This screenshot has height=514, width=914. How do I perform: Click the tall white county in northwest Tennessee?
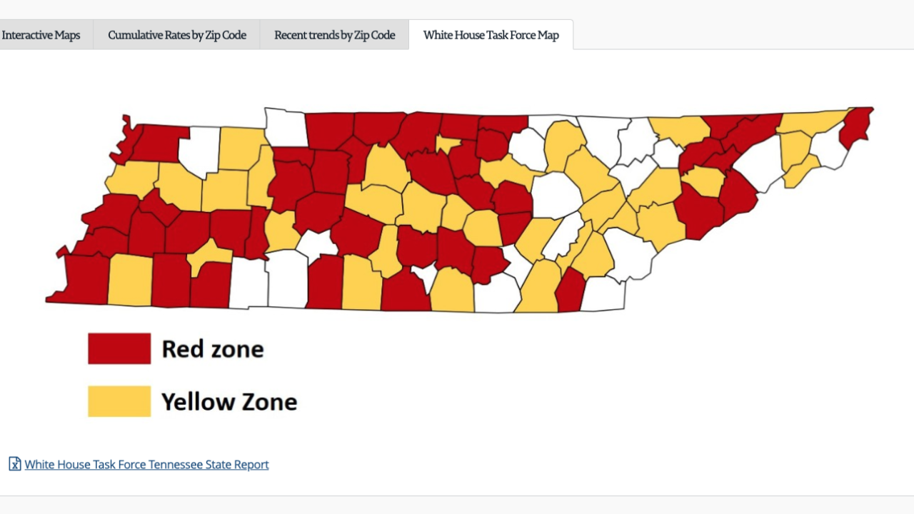(199, 149)
